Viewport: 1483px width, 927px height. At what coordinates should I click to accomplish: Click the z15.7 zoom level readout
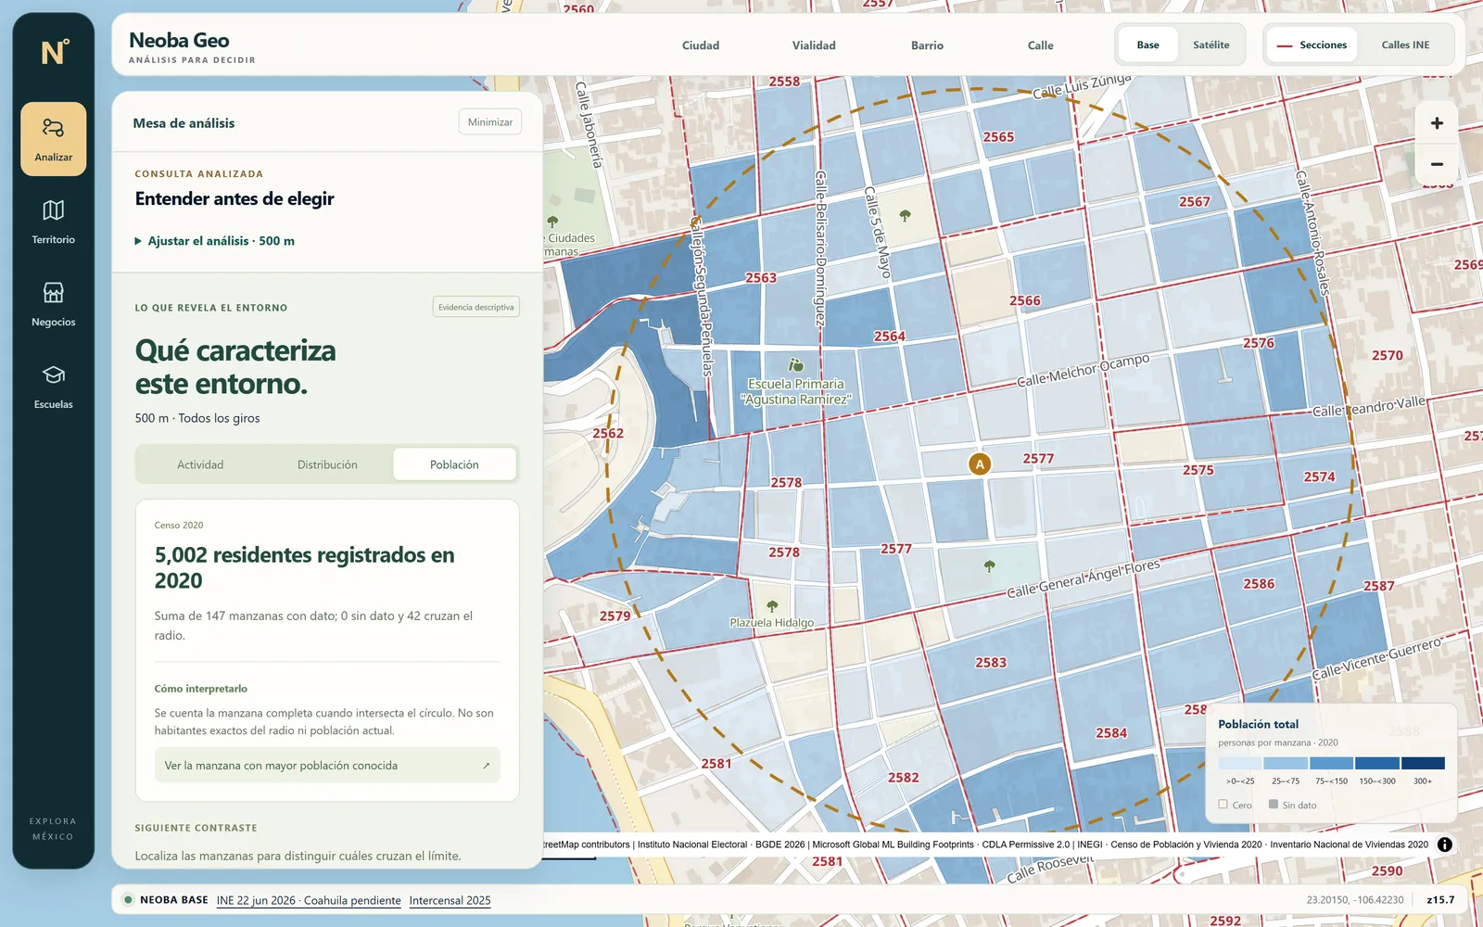[x=1440, y=900]
